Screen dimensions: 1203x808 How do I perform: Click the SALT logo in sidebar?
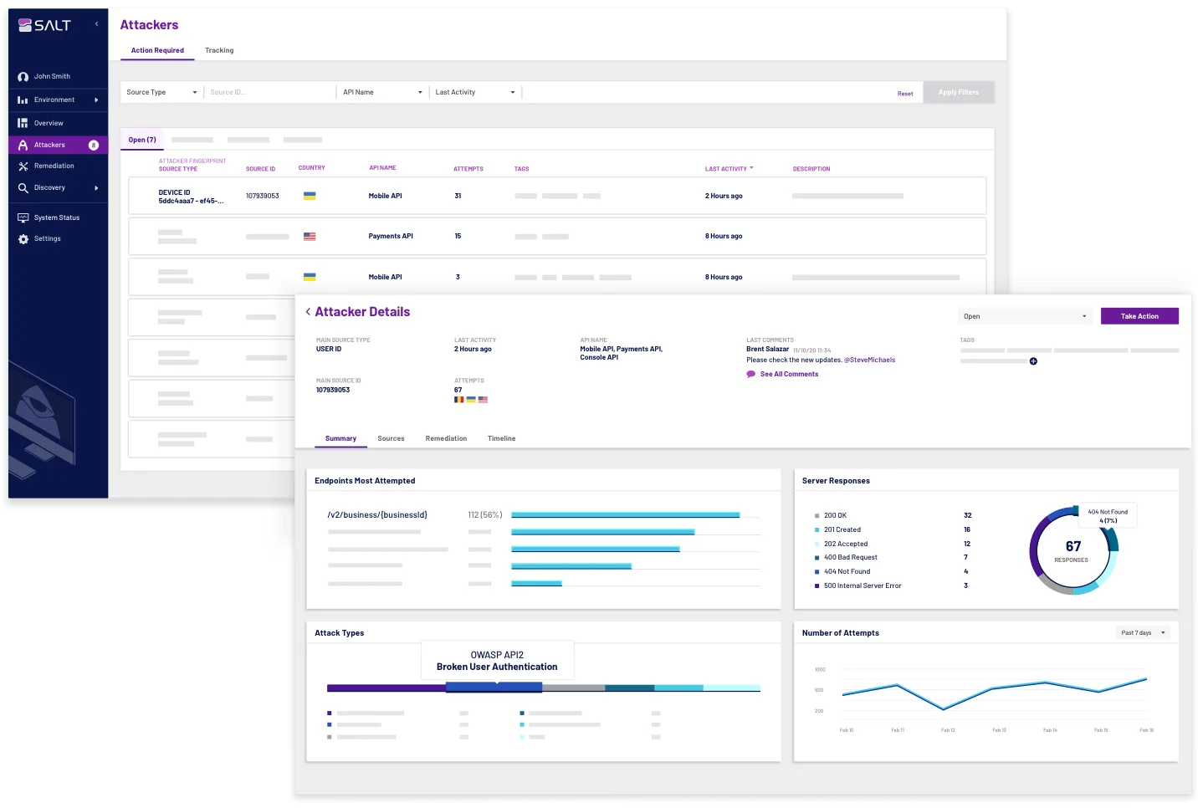(x=46, y=24)
